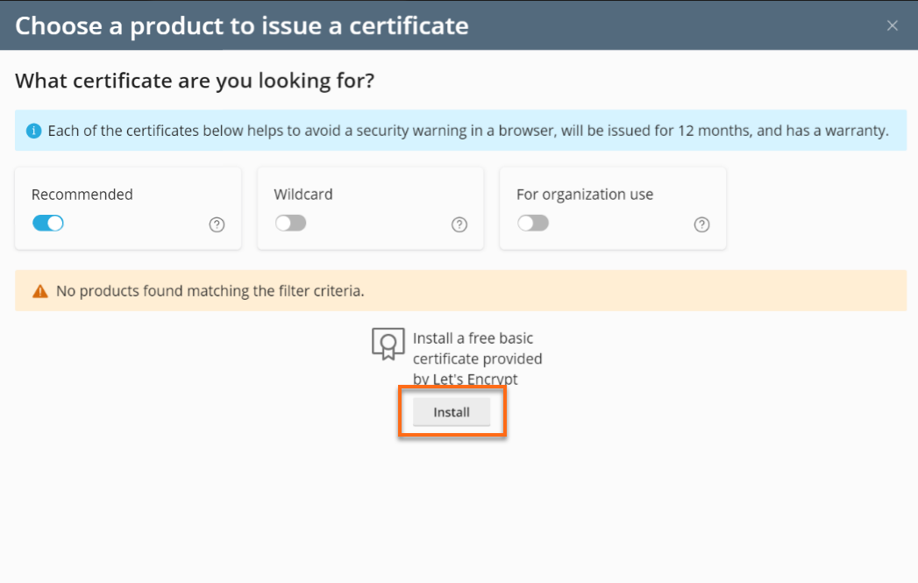Select the For organization use card

pyautogui.click(x=612, y=208)
